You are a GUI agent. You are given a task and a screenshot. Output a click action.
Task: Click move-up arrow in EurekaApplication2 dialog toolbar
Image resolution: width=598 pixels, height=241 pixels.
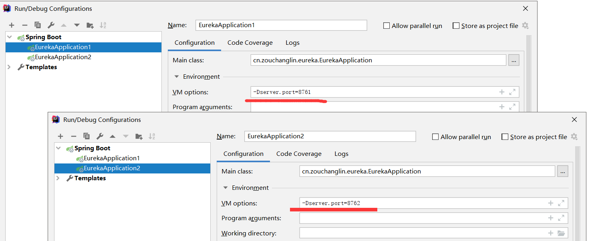click(x=113, y=136)
